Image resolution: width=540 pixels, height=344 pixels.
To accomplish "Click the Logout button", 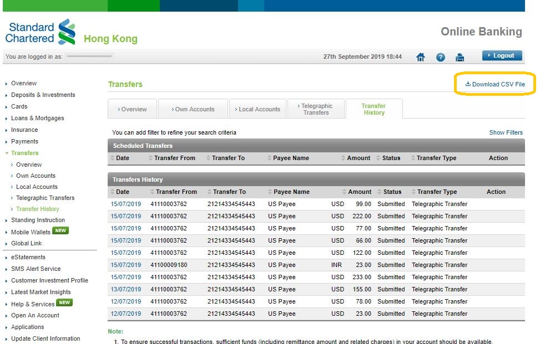I will click(502, 55).
